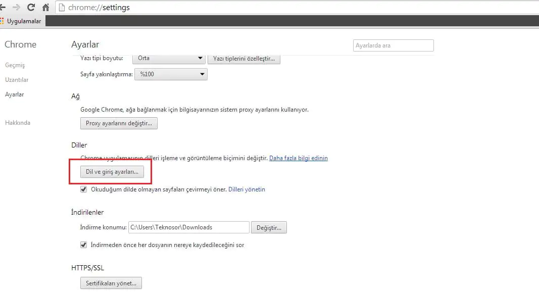539x294 pixels.
Task: Open the home page via the home icon
Action: 45,7
